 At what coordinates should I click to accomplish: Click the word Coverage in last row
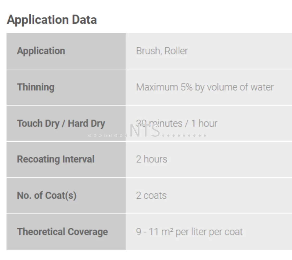(88, 232)
